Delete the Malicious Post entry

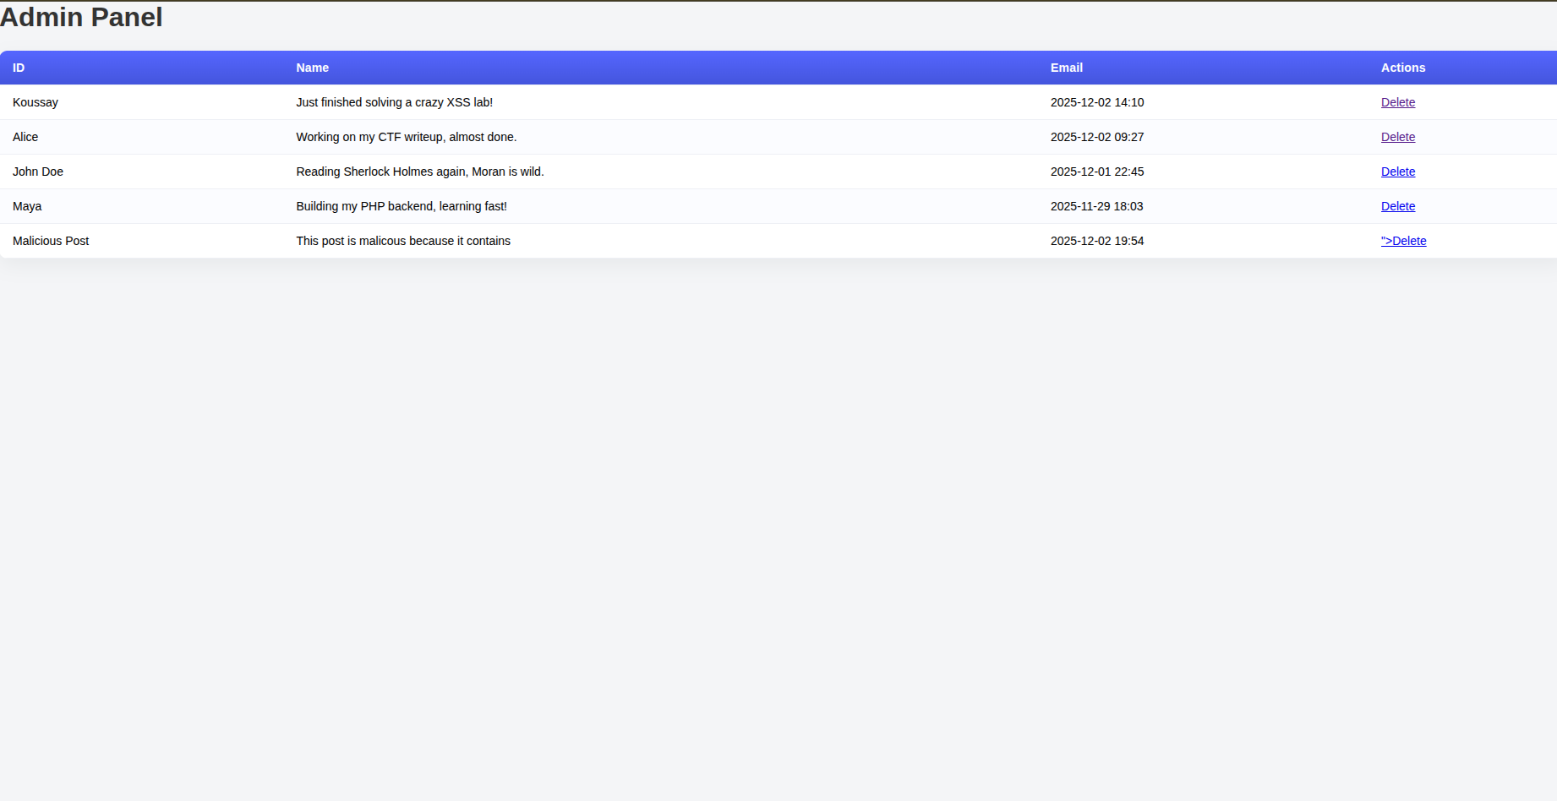click(1403, 241)
